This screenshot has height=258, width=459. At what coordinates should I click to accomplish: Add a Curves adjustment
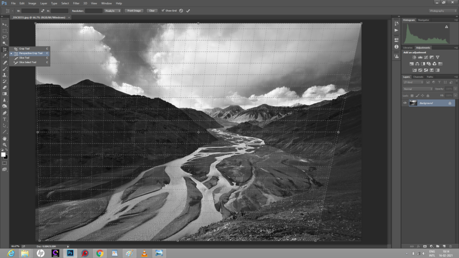pos(426,57)
